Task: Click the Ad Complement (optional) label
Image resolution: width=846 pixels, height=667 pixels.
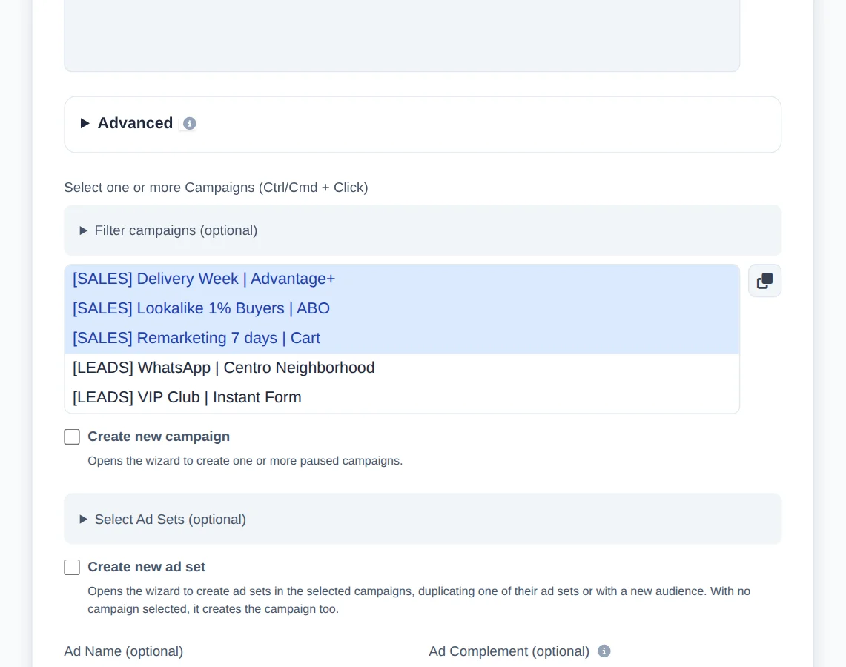Action: pos(509,651)
